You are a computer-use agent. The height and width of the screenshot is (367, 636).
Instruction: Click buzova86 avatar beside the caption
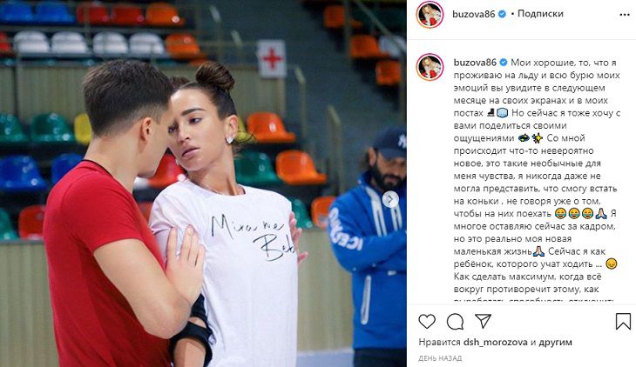click(430, 67)
